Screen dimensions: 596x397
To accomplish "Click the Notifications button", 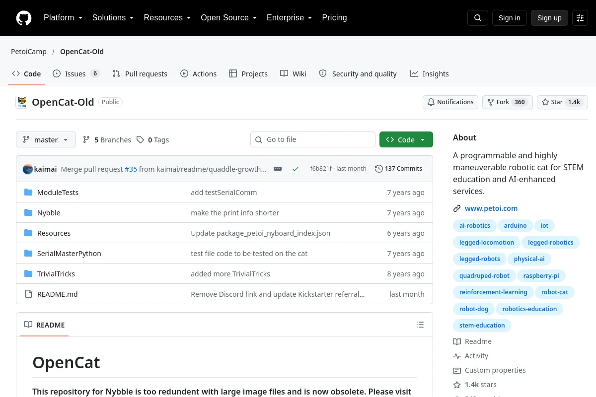I will [450, 102].
